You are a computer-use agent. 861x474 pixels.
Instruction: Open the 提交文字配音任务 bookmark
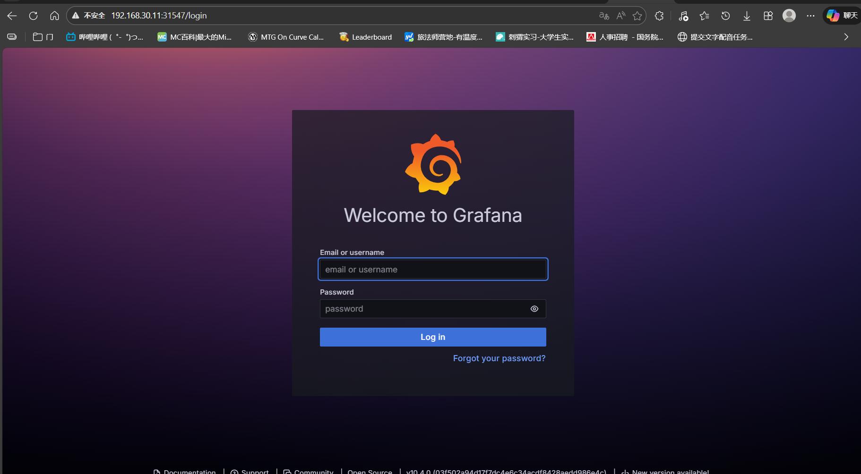tap(715, 37)
